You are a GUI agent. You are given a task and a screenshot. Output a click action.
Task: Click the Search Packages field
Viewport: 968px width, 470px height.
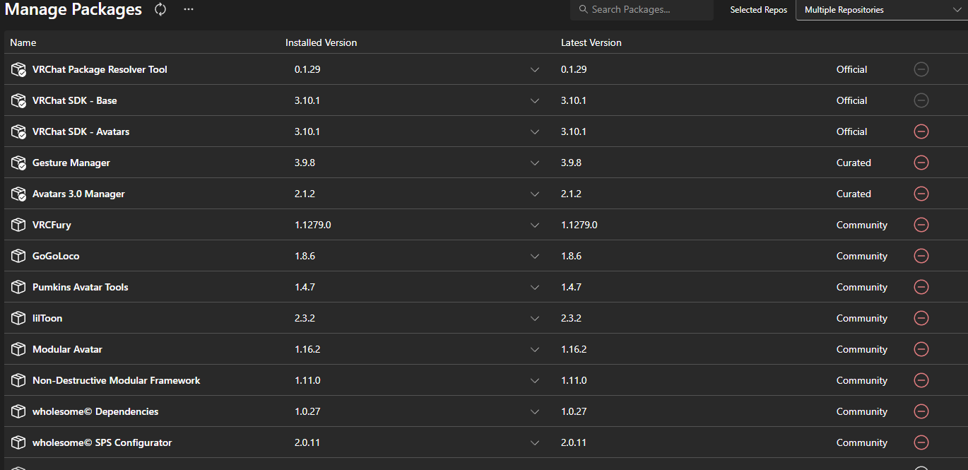(642, 10)
